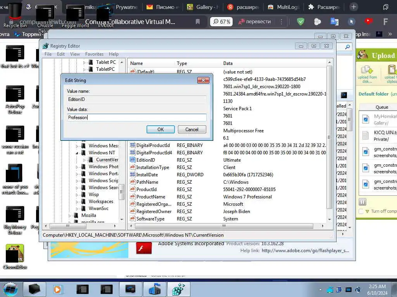Select the ProductName string value icon
Screen dimensions: 397x297
pyautogui.click(x=133, y=196)
